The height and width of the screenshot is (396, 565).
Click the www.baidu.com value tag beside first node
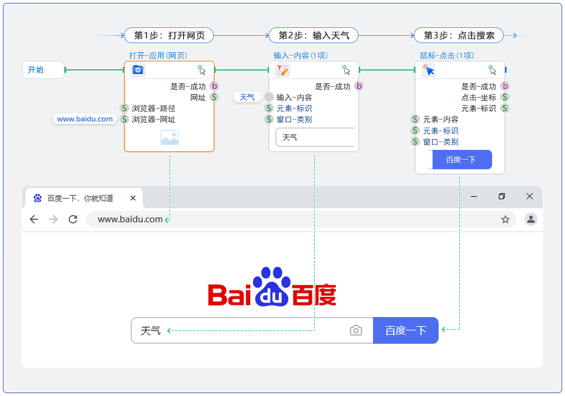(85, 119)
